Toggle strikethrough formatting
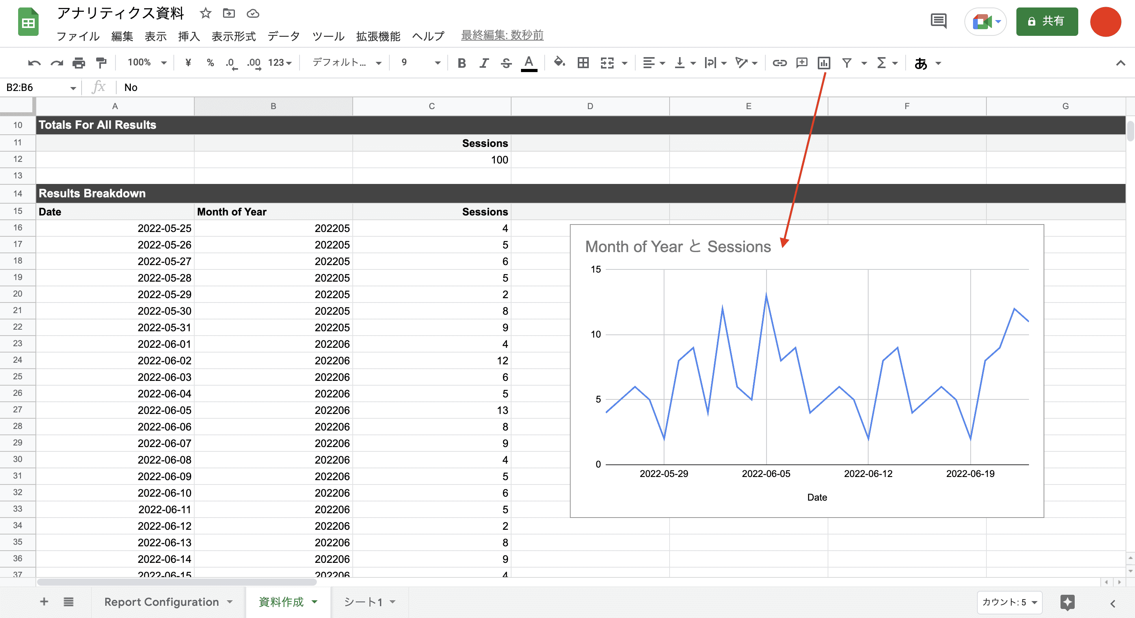 pos(506,63)
